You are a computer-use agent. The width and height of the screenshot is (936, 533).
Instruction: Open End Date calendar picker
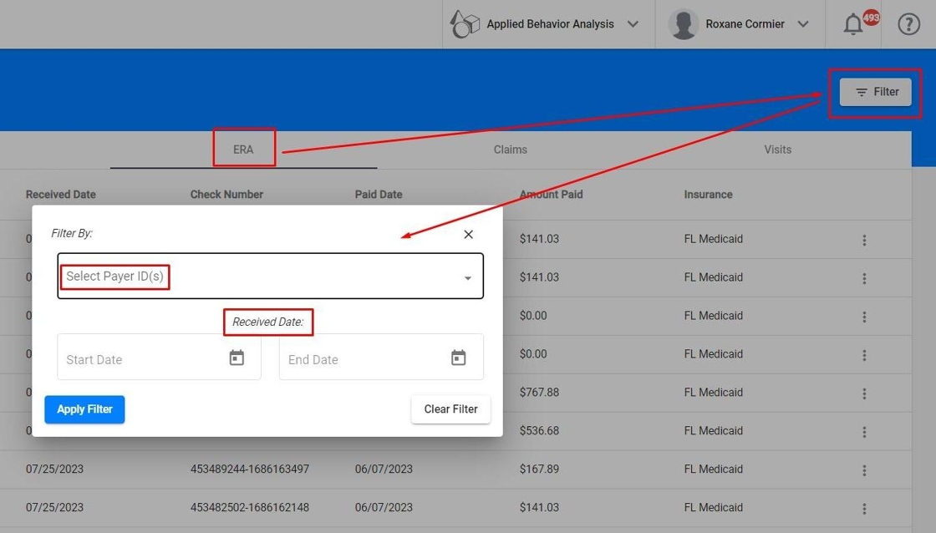pyautogui.click(x=458, y=358)
